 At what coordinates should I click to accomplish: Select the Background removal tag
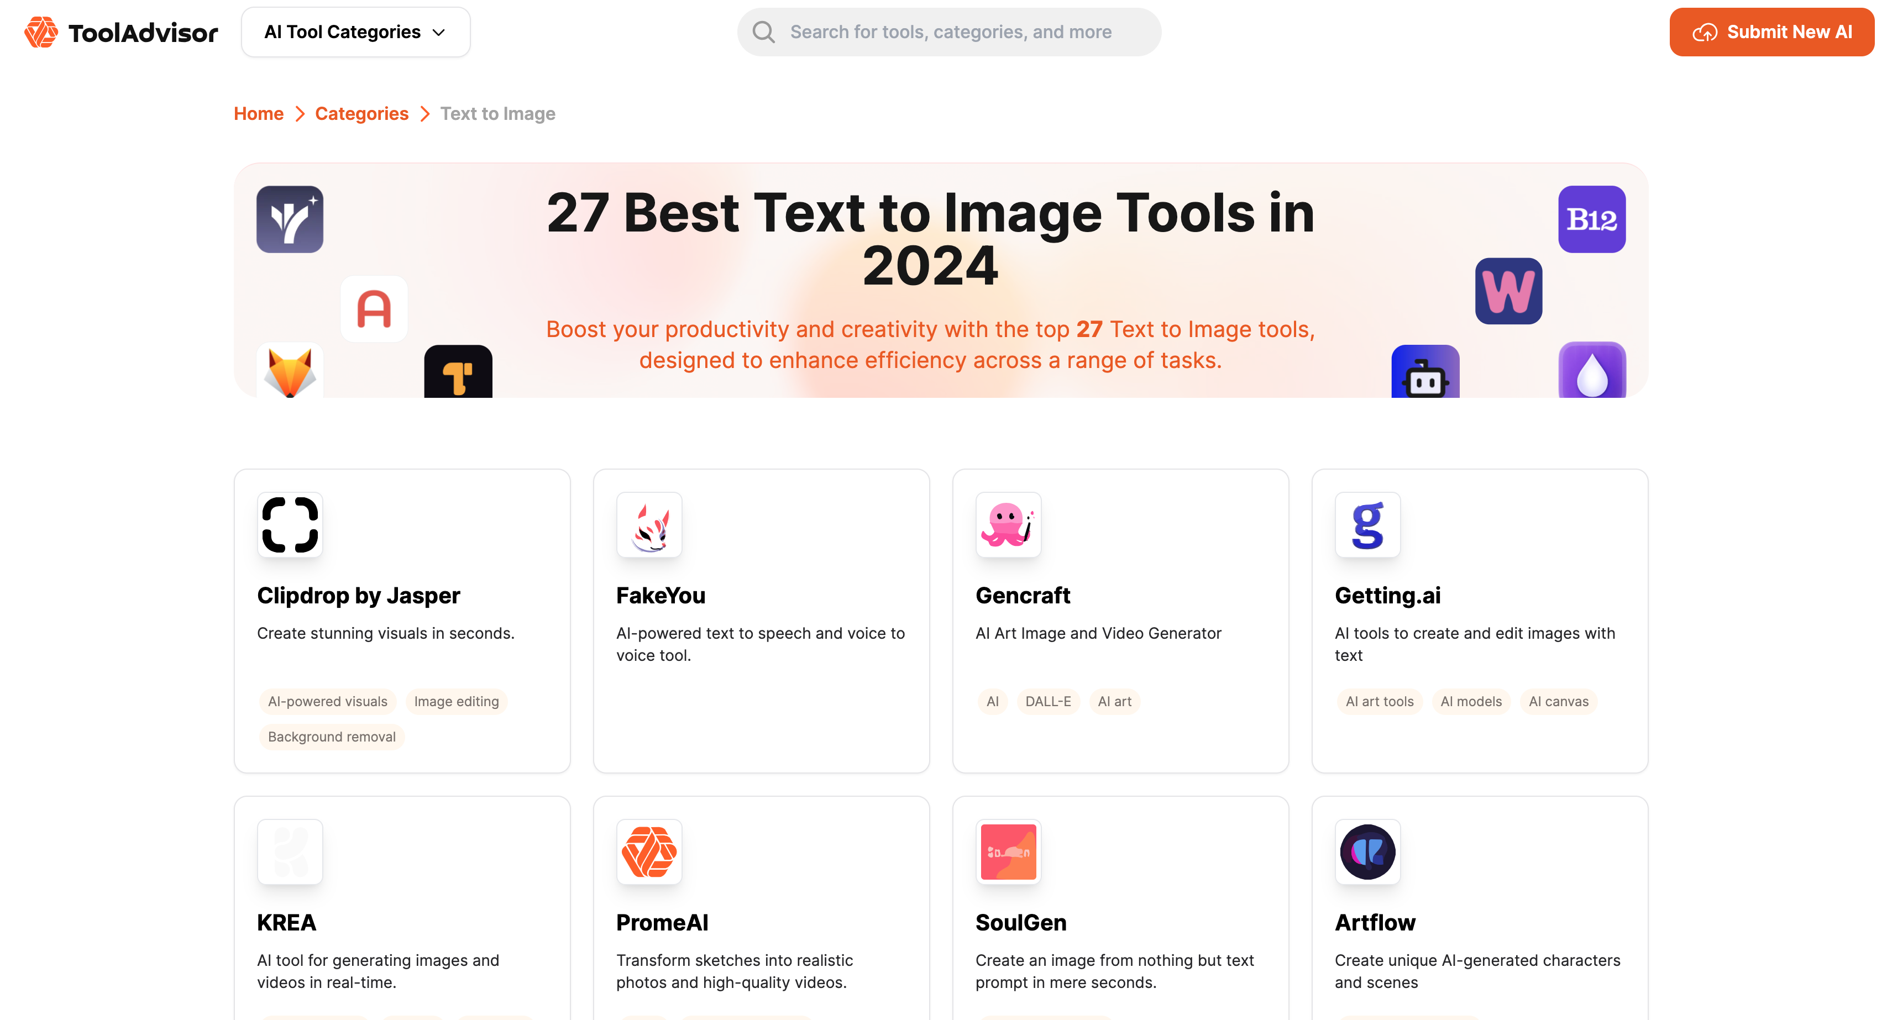pos(331,737)
